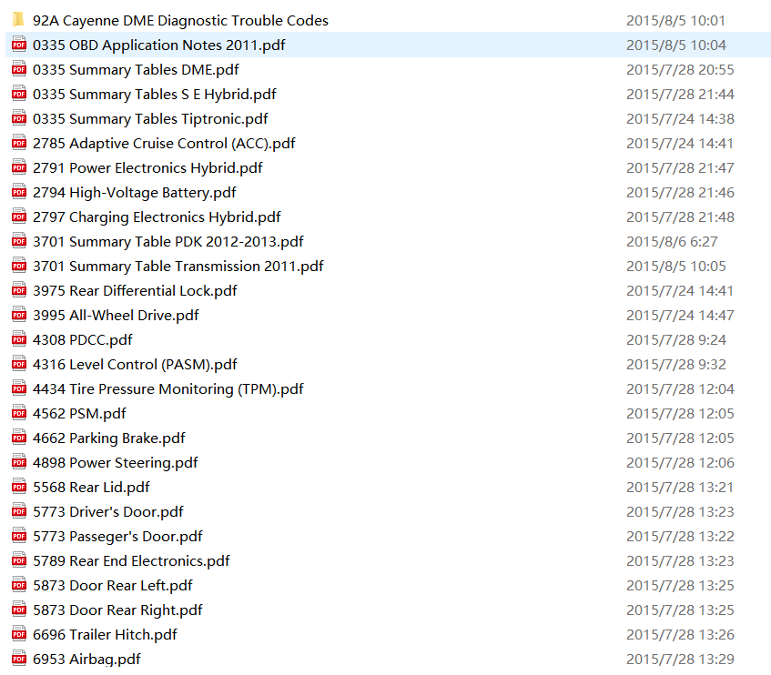Choose 3701 Summary Table PDK 2012-2013.pdf
The image size is (771, 675).
click(x=168, y=241)
